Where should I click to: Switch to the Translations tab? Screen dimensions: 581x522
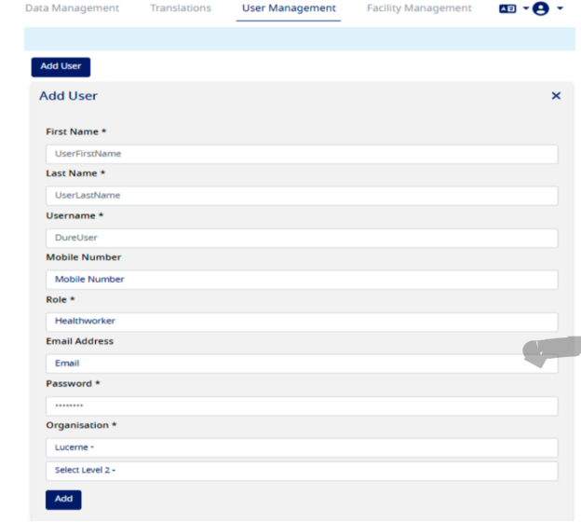(181, 8)
